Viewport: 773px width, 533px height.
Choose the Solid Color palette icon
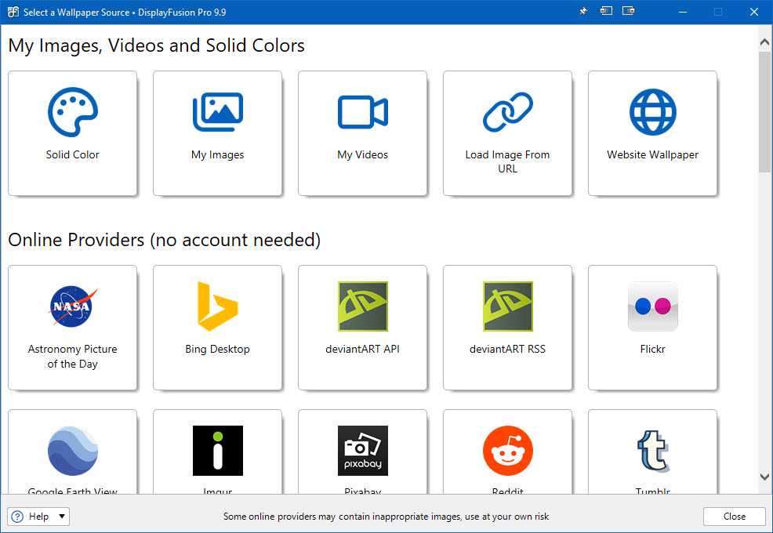[x=72, y=113]
